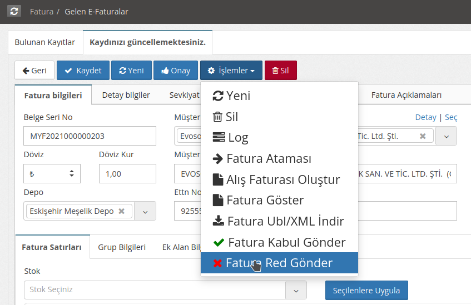Choose Fatura Kabul Gönder from menu
The width and height of the screenshot is (471, 305).
[279, 242]
